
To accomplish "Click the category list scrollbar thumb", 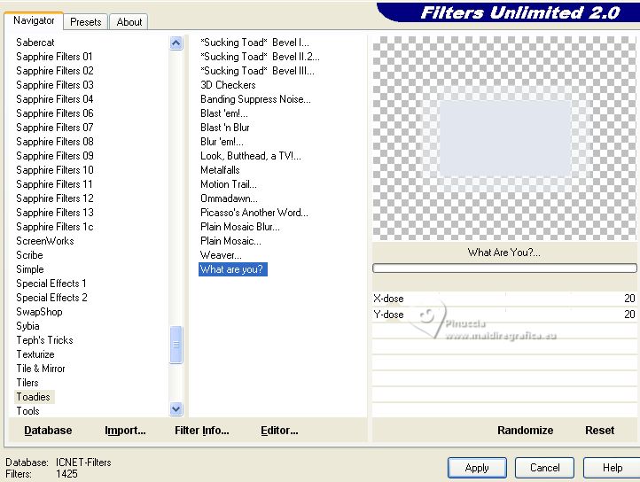I will [x=176, y=345].
